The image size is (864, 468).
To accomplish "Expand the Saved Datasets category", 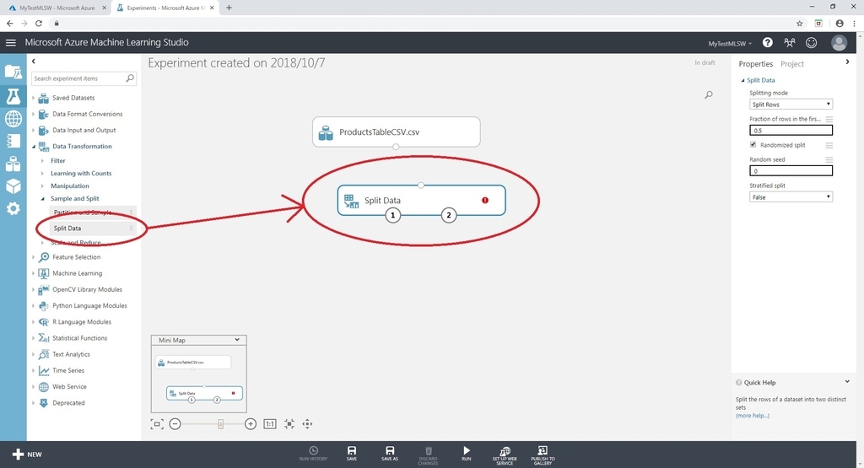I will click(x=33, y=98).
